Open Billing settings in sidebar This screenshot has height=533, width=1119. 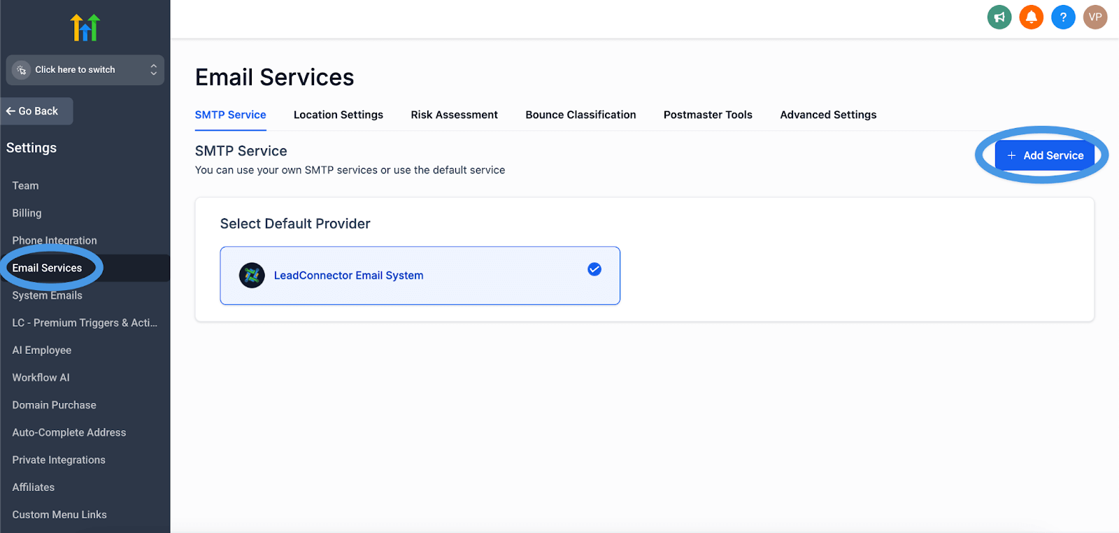(27, 213)
